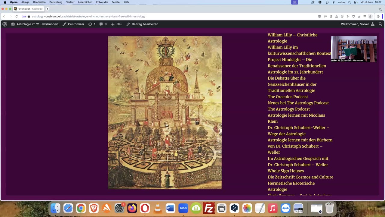
Task: Launch Google Chrome from the dock
Action: point(81,208)
